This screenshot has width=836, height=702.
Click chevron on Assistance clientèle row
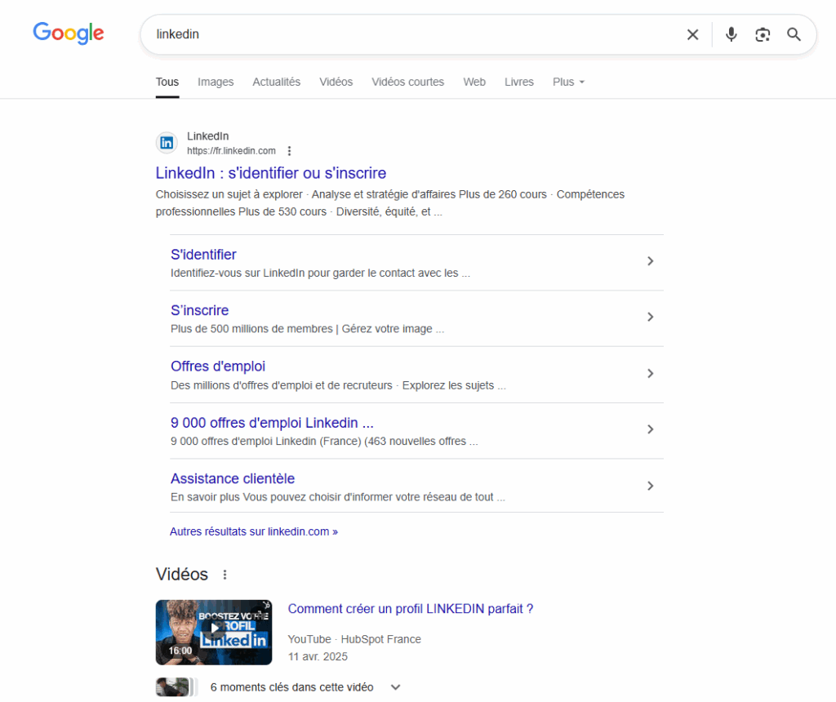(651, 487)
